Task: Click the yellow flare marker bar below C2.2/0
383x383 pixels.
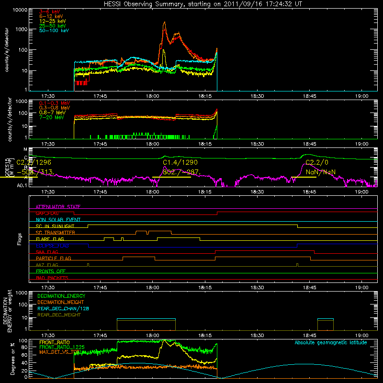Action: [x=304, y=177]
